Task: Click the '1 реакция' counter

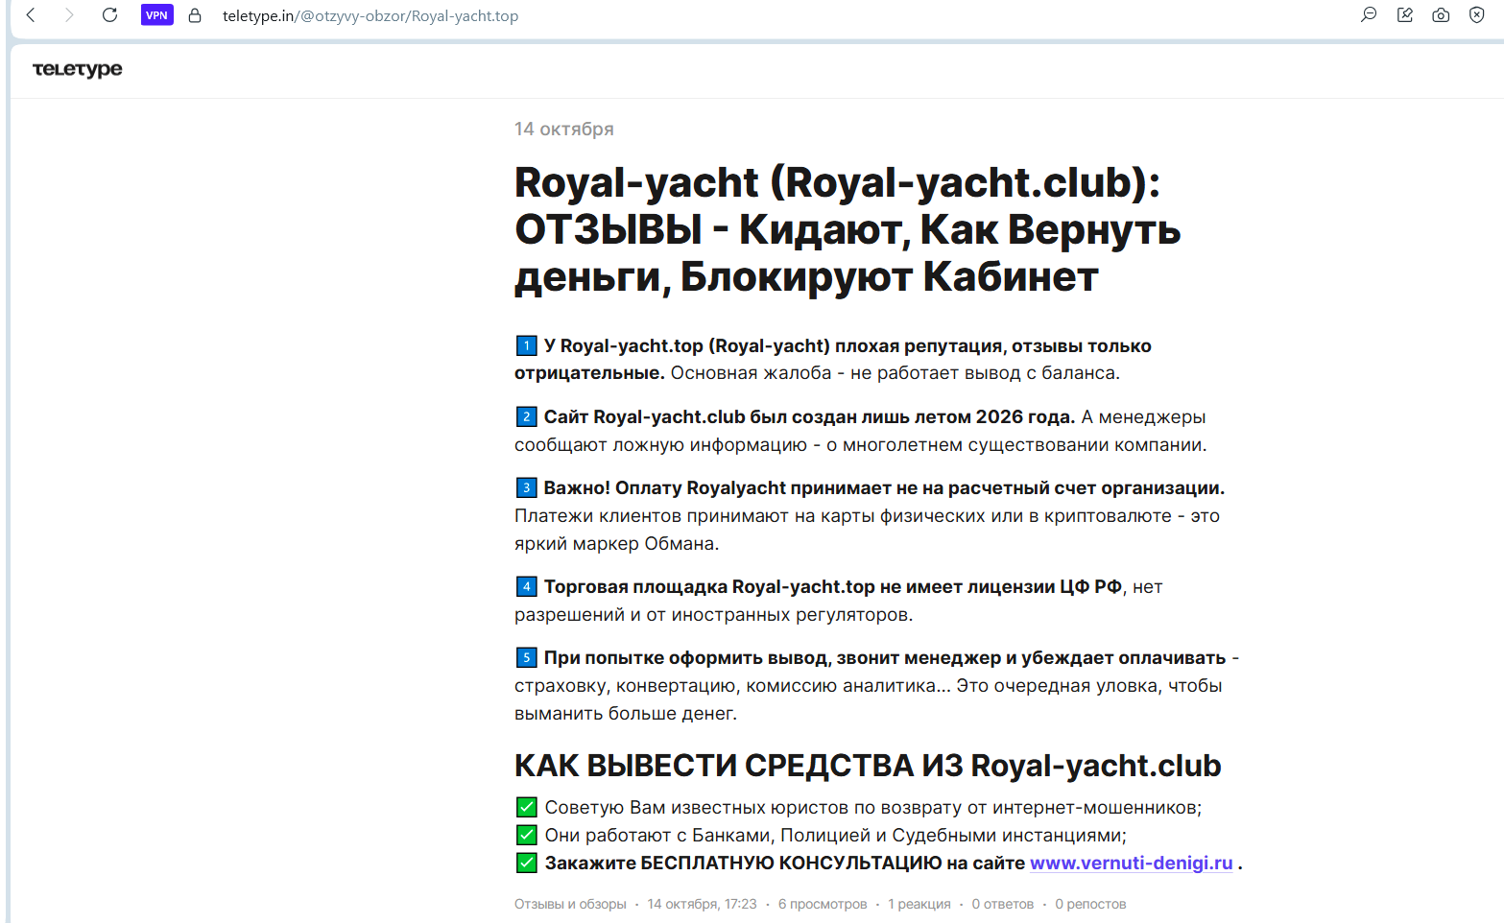Action: click(x=919, y=904)
